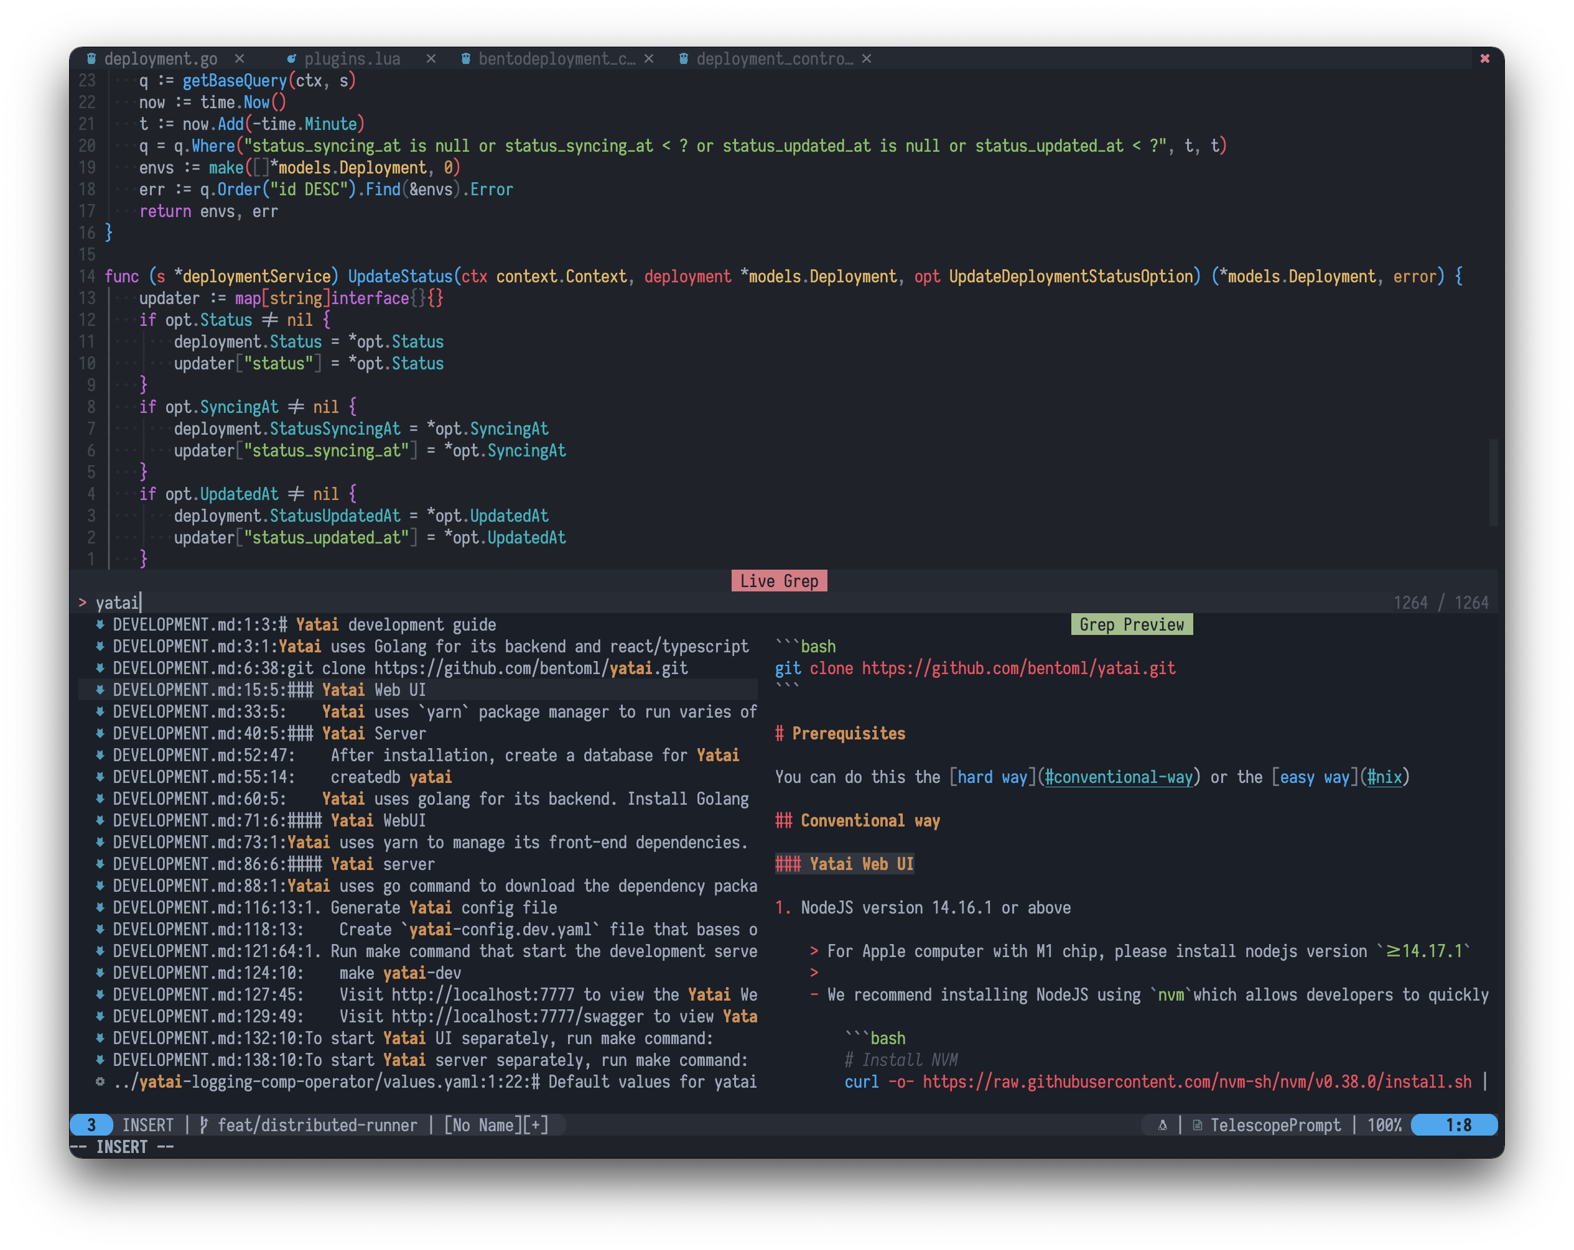Screen dimensions: 1574x1250
Task: Click the Linux penguin icon in statusline
Action: [x=1162, y=1125]
